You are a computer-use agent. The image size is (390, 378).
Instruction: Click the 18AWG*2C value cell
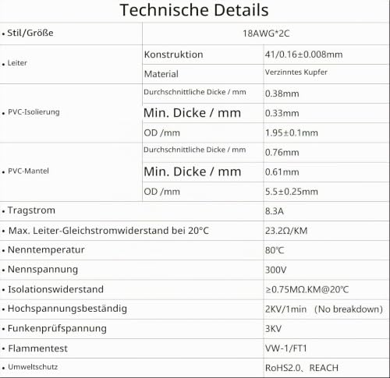click(x=266, y=34)
